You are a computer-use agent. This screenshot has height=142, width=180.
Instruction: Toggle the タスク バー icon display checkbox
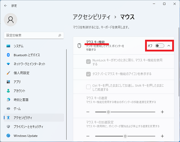click(88, 74)
